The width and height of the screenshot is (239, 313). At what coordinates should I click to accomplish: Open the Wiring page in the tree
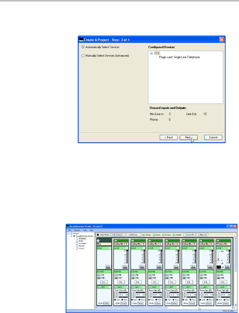coord(77,248)
